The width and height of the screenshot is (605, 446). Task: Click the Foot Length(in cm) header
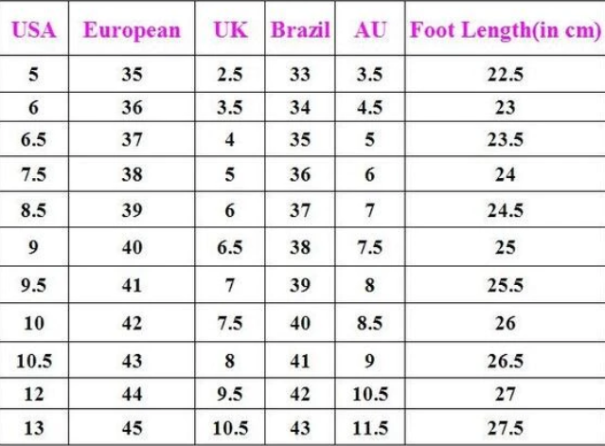(506, 29)
